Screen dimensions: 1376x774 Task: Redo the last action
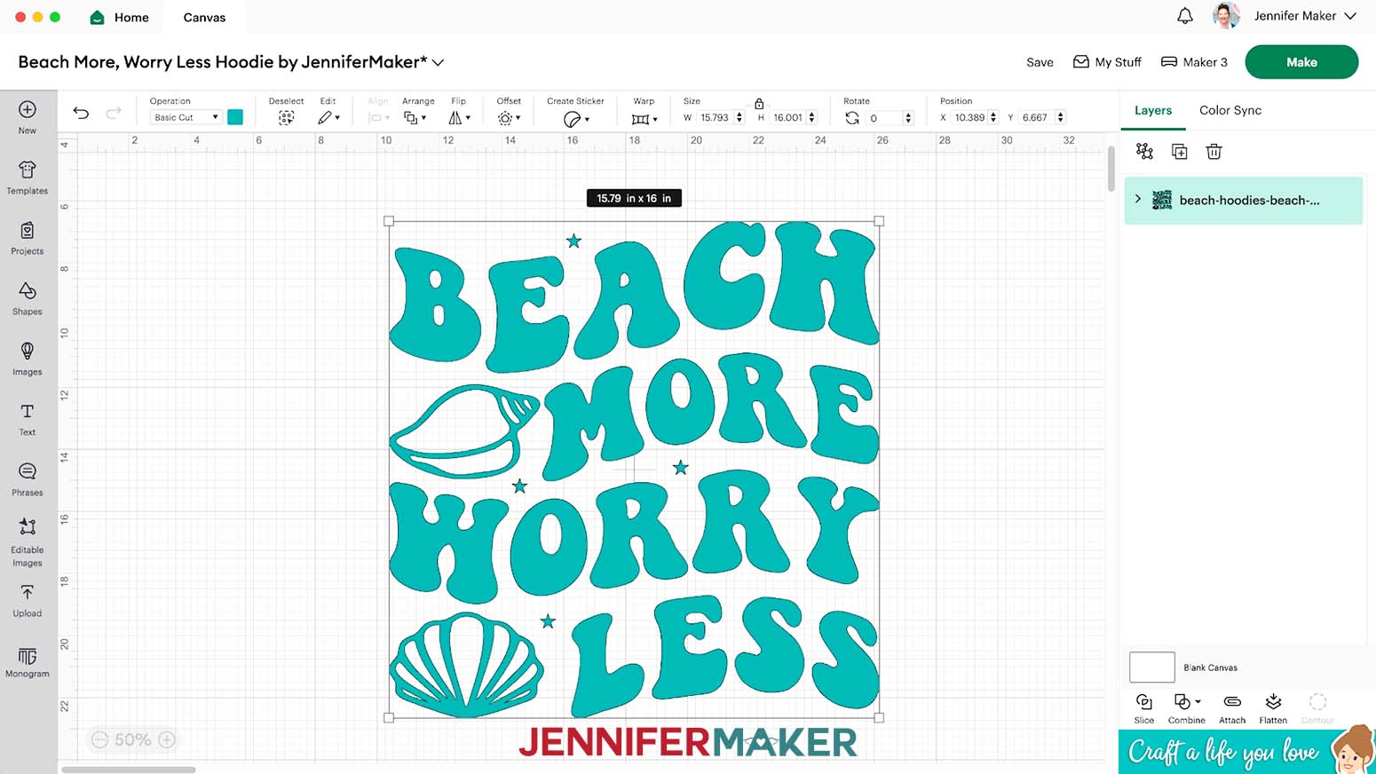pos(114,113)
